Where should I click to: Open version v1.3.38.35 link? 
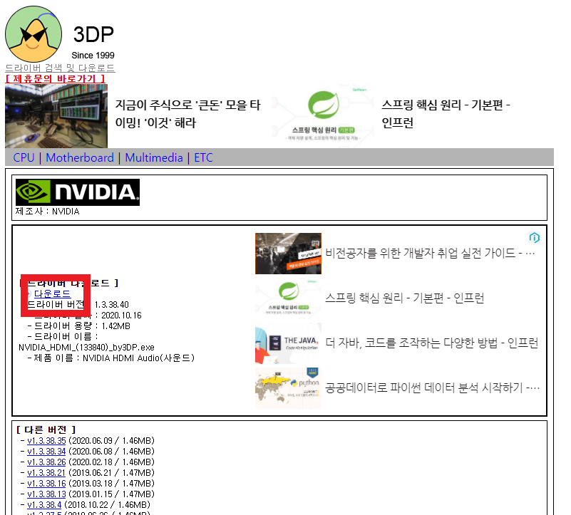pyautogui.click(x=46, y=441)
